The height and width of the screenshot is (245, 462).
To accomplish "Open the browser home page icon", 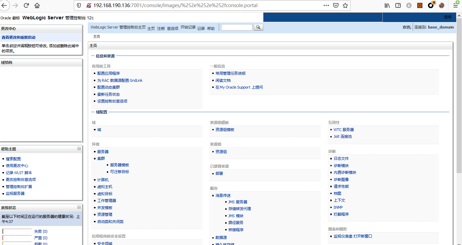I will (x=37, y=5).
